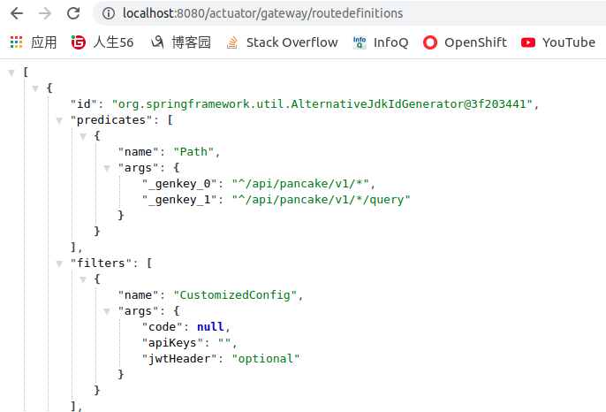Click the "^/api/pancake/v1/*/query" value
Screen dimensions: 606x412
tap(321, 200)
